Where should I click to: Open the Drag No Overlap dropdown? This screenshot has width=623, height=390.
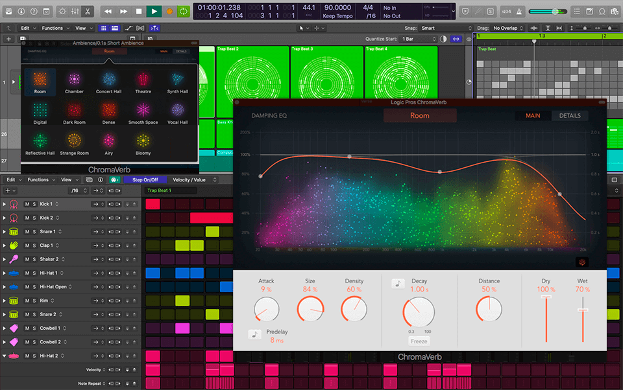coord(508,28)
